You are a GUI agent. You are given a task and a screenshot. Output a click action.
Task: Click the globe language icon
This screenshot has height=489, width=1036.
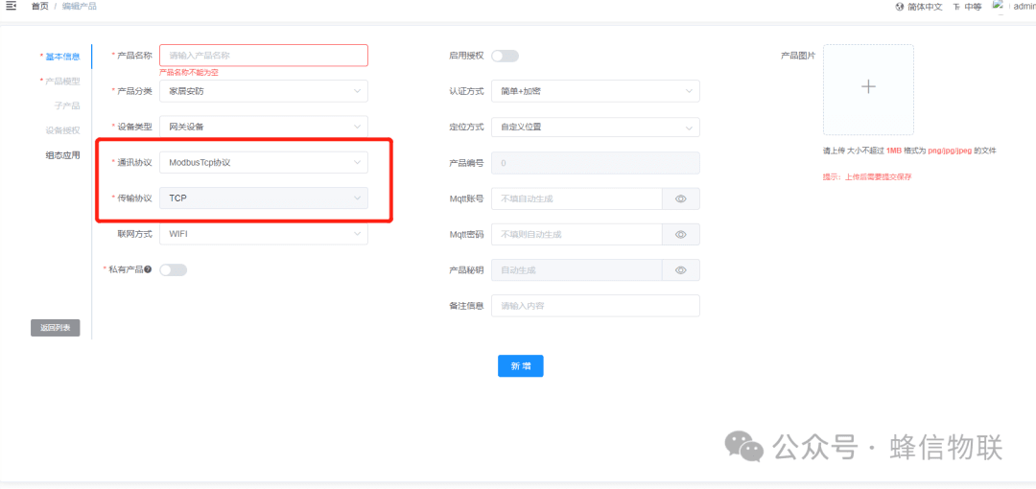pos(899,7)
